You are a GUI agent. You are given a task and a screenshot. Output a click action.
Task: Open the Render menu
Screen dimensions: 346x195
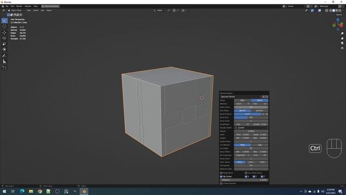pyautogui.click(x=19, y=6)
